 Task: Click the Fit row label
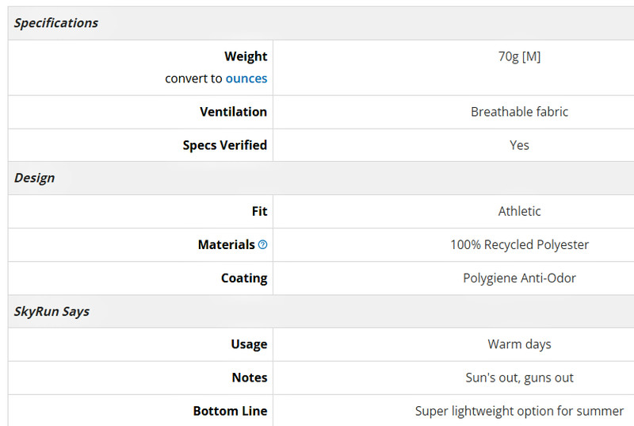tap(260, 211)
